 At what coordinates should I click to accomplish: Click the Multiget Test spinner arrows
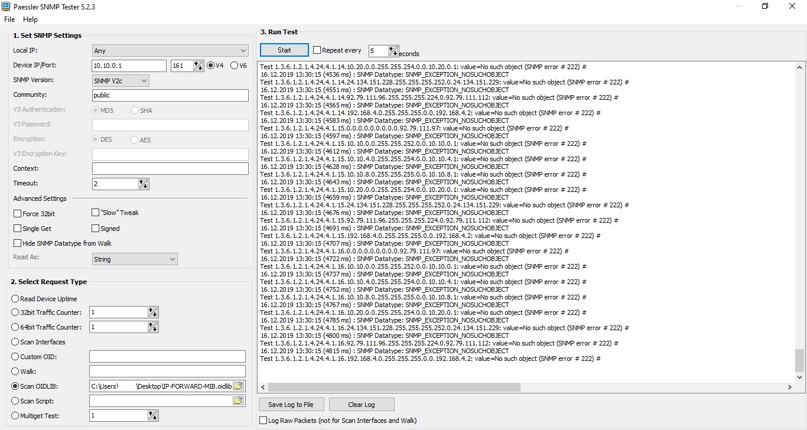pyautogui.click(x=153, y=416)
